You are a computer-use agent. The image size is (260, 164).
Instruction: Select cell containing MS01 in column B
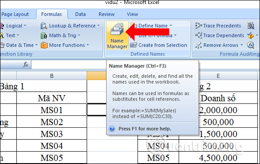[52, 110]
